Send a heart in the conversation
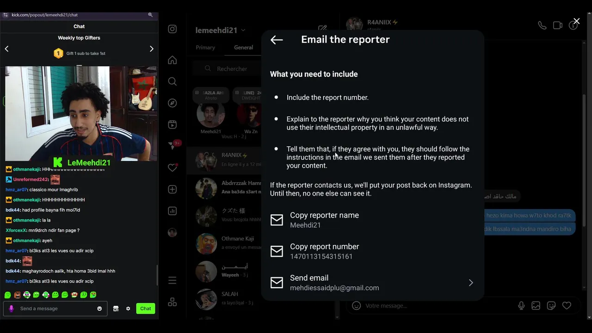Image resolution: width=592 pixels, height=333 pixels. (x=567, y=305)
